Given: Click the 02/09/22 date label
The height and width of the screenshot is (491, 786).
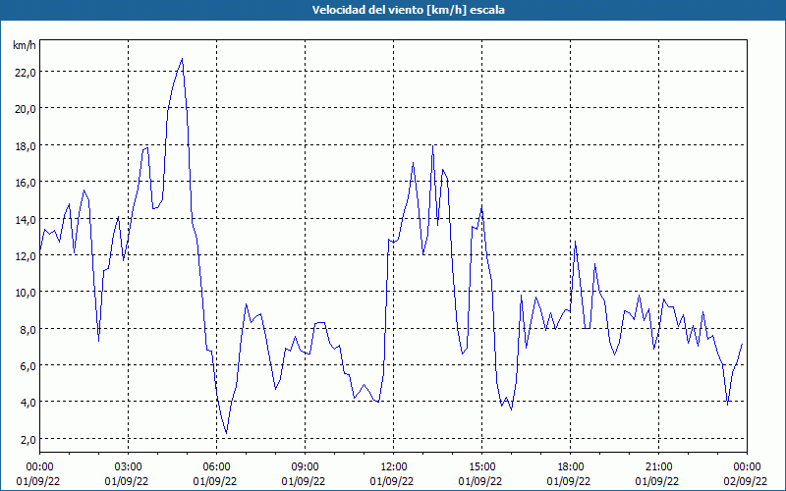Looking at the screenshot, I should pyautogui.click(x=745, y=481).
